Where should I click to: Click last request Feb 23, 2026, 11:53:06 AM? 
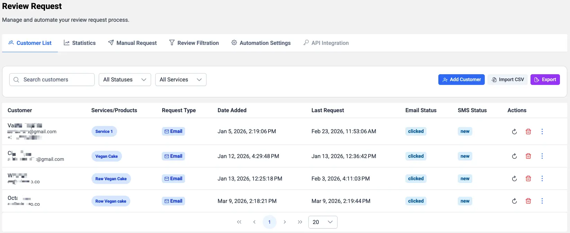point(344,132)
